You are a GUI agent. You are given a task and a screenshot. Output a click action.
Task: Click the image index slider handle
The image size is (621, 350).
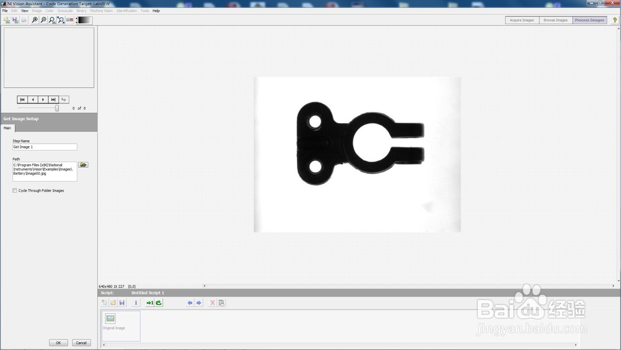tap(57, 108)
